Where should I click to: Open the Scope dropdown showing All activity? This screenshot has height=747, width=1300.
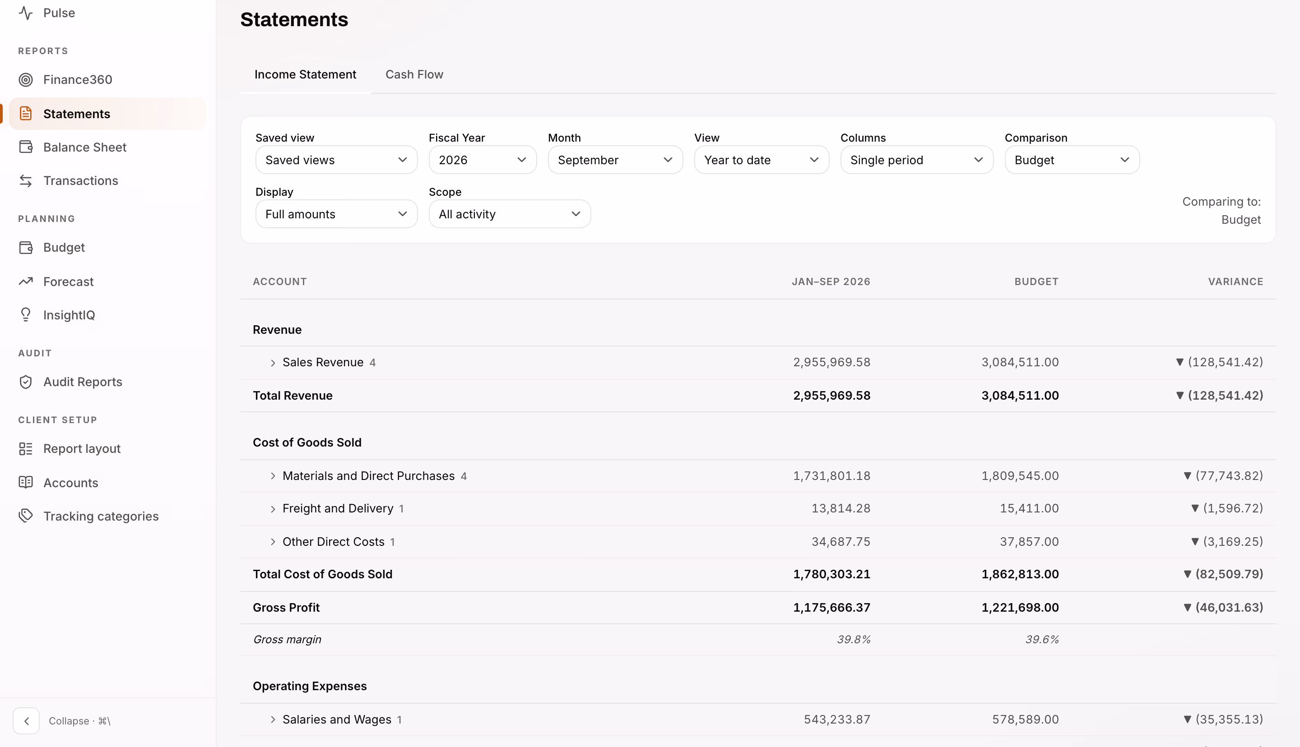tap(510, 214)
